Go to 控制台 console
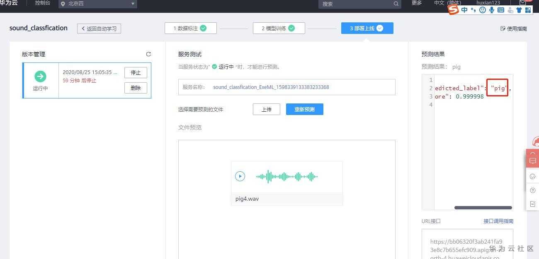Screen dimensions: 539x259 pyautogui.click(x=43, y=3)
